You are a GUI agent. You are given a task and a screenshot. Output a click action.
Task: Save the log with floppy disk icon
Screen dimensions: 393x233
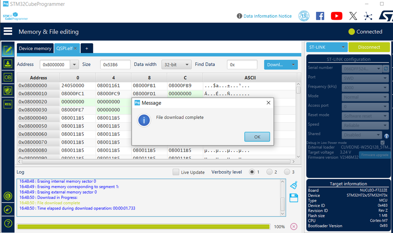click(294, 198)
